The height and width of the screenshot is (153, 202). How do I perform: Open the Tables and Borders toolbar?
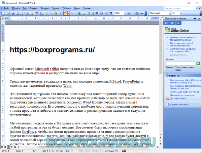click(x=84, y=13)
